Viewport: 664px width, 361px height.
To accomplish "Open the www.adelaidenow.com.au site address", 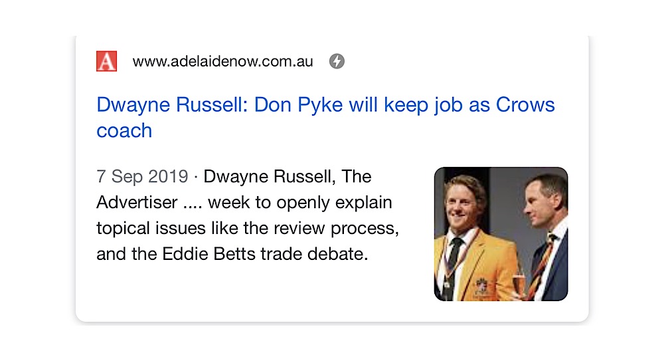I will pos(222,62).
